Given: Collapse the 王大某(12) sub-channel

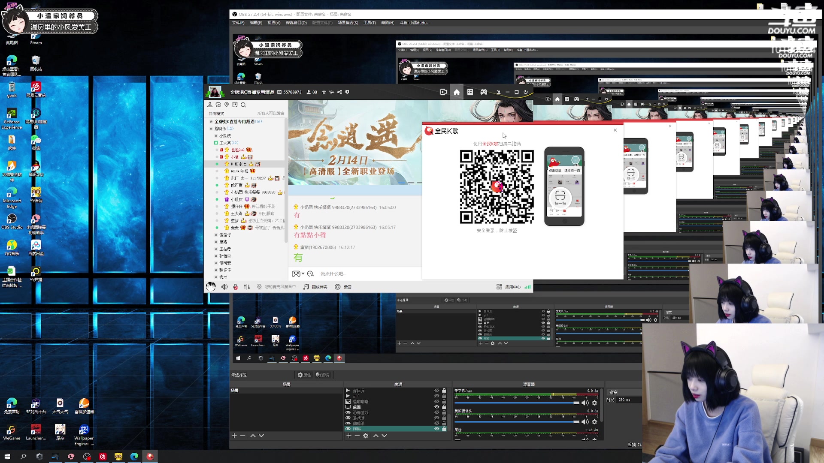Looking at the screenshot, I should click(216, 143).
